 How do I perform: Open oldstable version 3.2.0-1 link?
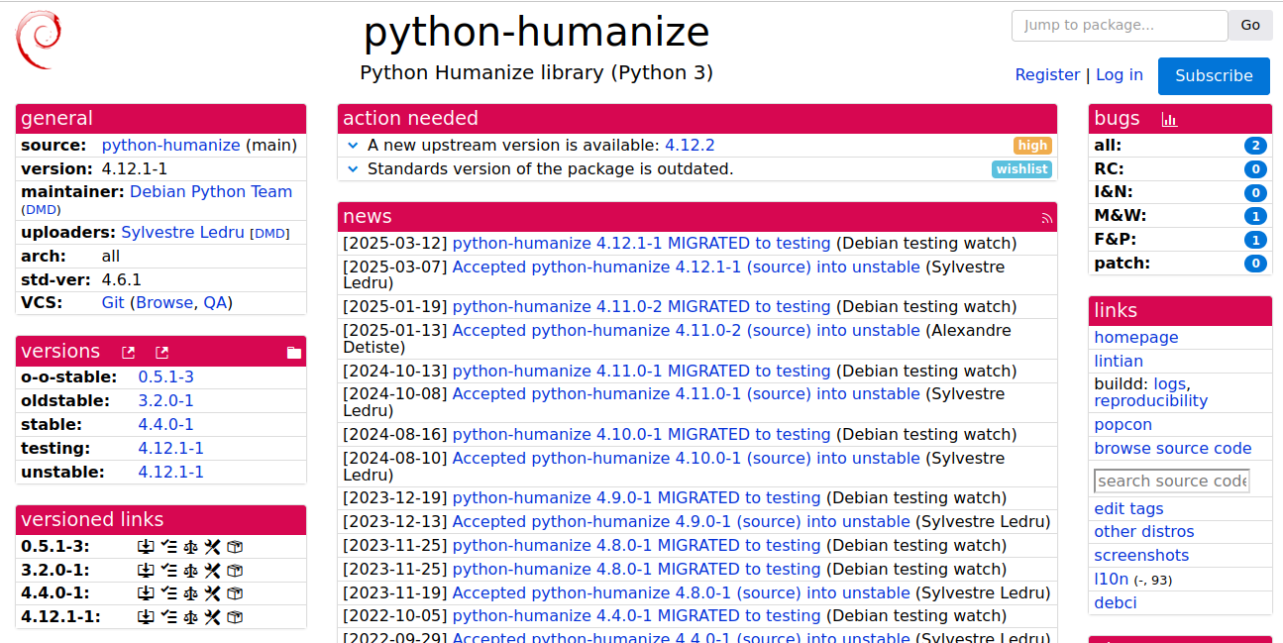(x=165, y=401)
